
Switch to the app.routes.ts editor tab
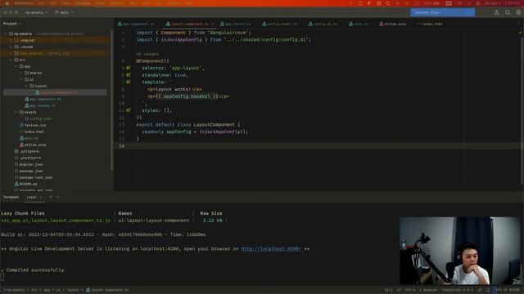click(235, 24)
